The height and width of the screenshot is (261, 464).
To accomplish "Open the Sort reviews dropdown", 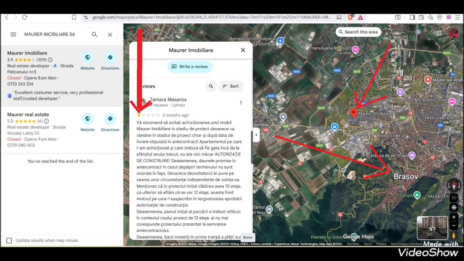I will pos(231,86).
